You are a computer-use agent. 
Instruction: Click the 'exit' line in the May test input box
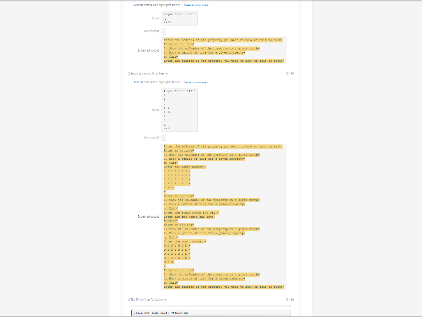pyautogui.click(x=167, y=128)
